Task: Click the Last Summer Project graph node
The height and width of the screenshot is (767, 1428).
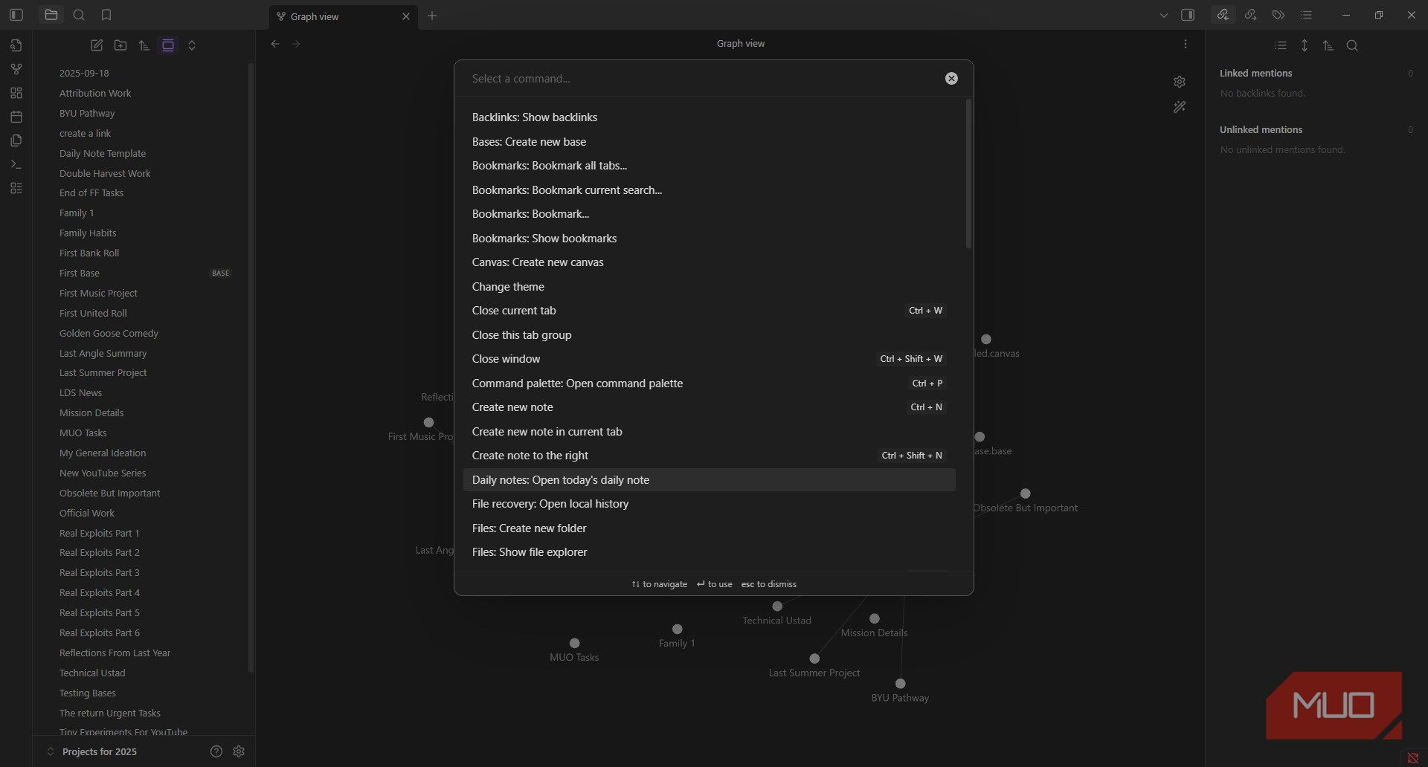Action: coord(814,658)
